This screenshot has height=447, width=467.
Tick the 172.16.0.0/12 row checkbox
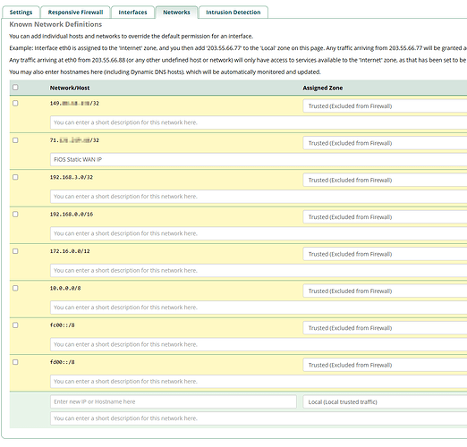click(15, 251)
